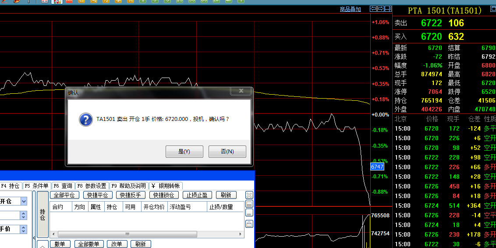Image resolution: width=496 pixels, height=248 pixels.
Task: Click the minimize panel icon above the lock
Action: [249, 213]
